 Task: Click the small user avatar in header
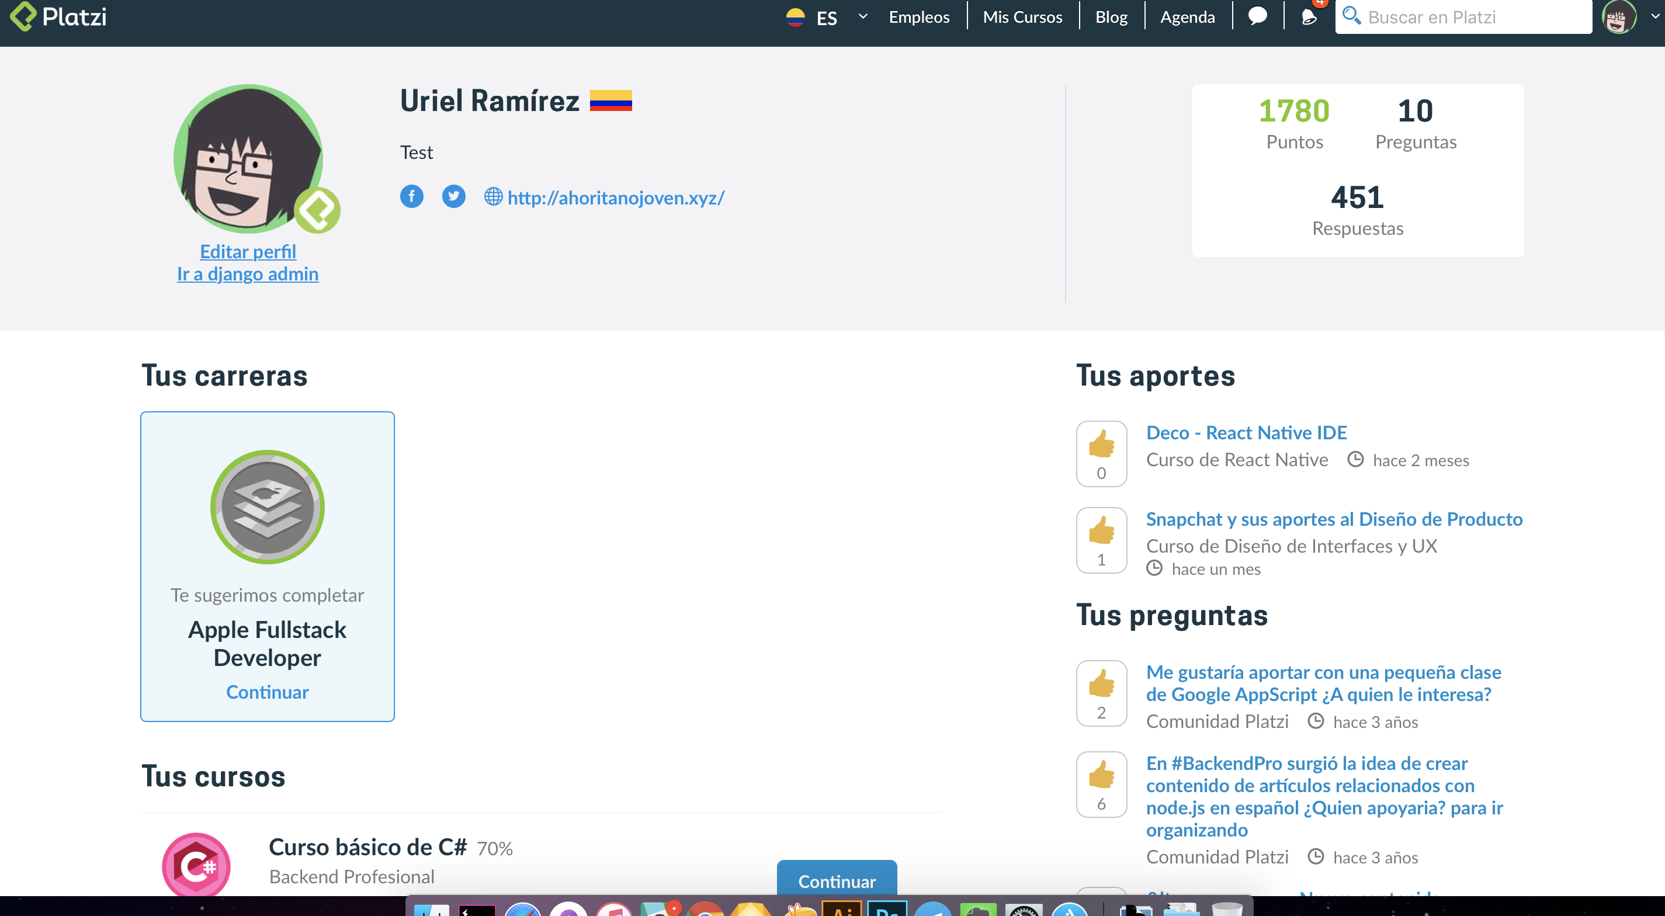pyautogui.click(x=1618, y=17)
